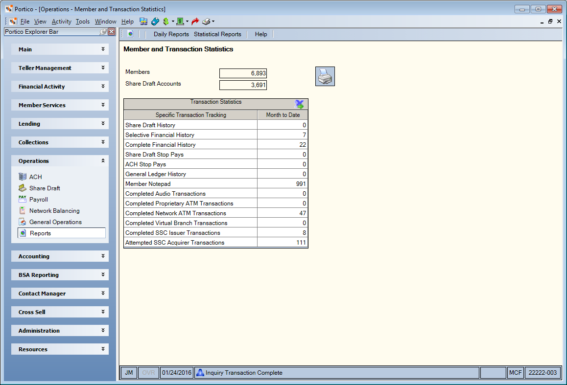Open the View menu

40,22
